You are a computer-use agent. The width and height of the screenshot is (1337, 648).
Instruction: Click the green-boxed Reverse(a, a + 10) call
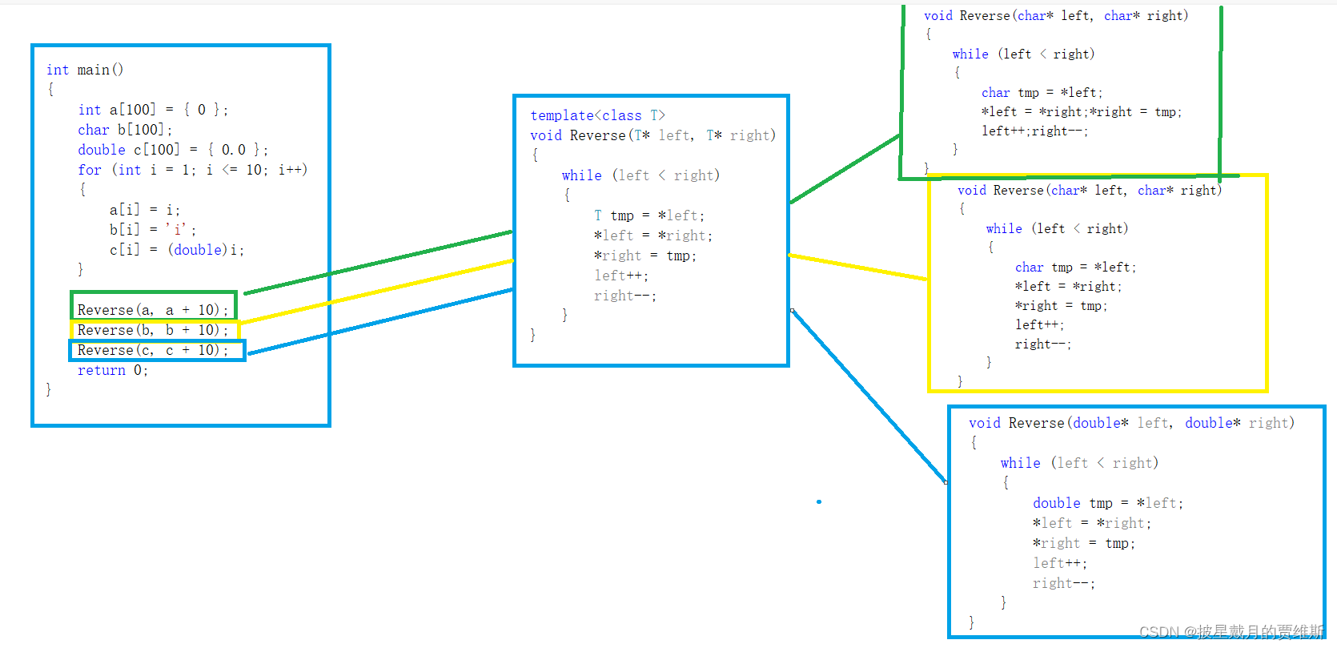(153, 310)
